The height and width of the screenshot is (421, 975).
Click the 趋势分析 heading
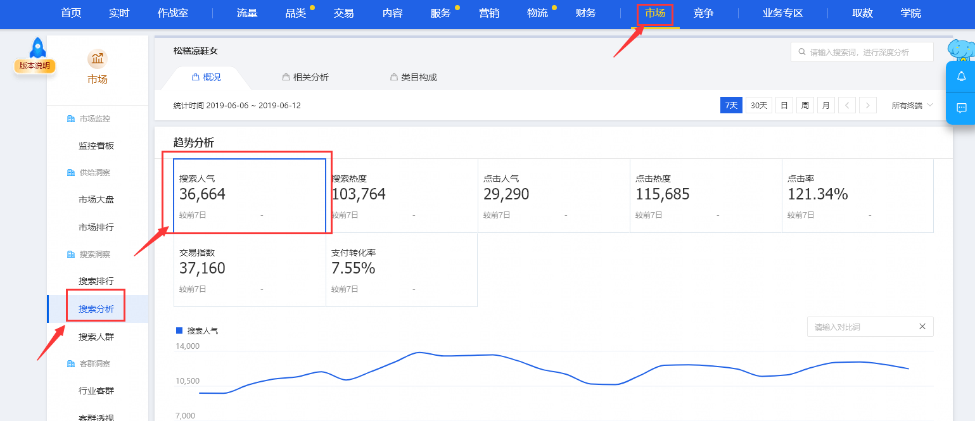[x=194, y=142]
